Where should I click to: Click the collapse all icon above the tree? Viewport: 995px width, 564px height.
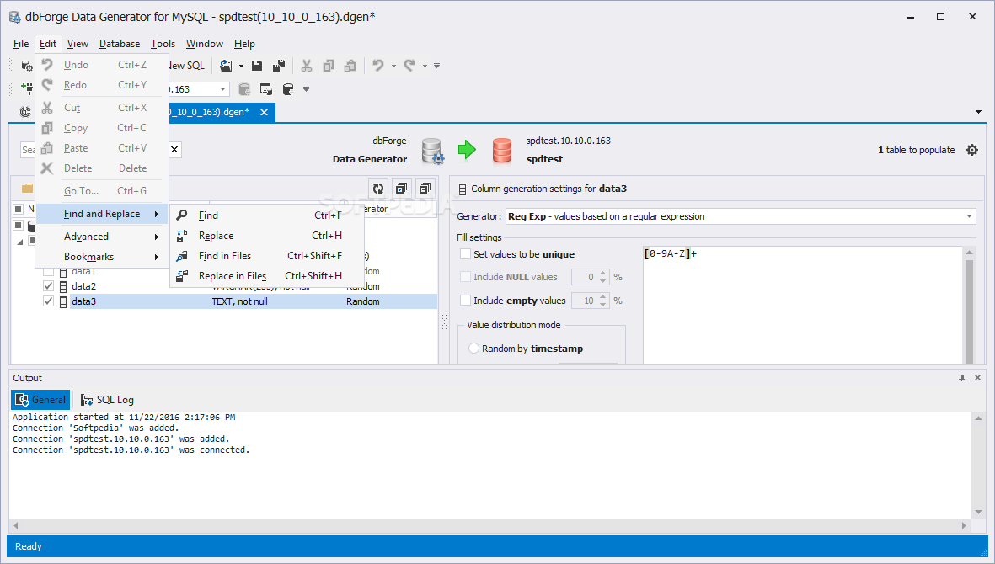coord(425,189)
